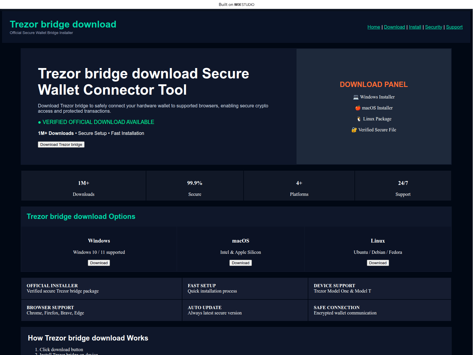This screenshot has width=473, height=355.
Task: Go to the Install nav link
Action: (415, 27)
